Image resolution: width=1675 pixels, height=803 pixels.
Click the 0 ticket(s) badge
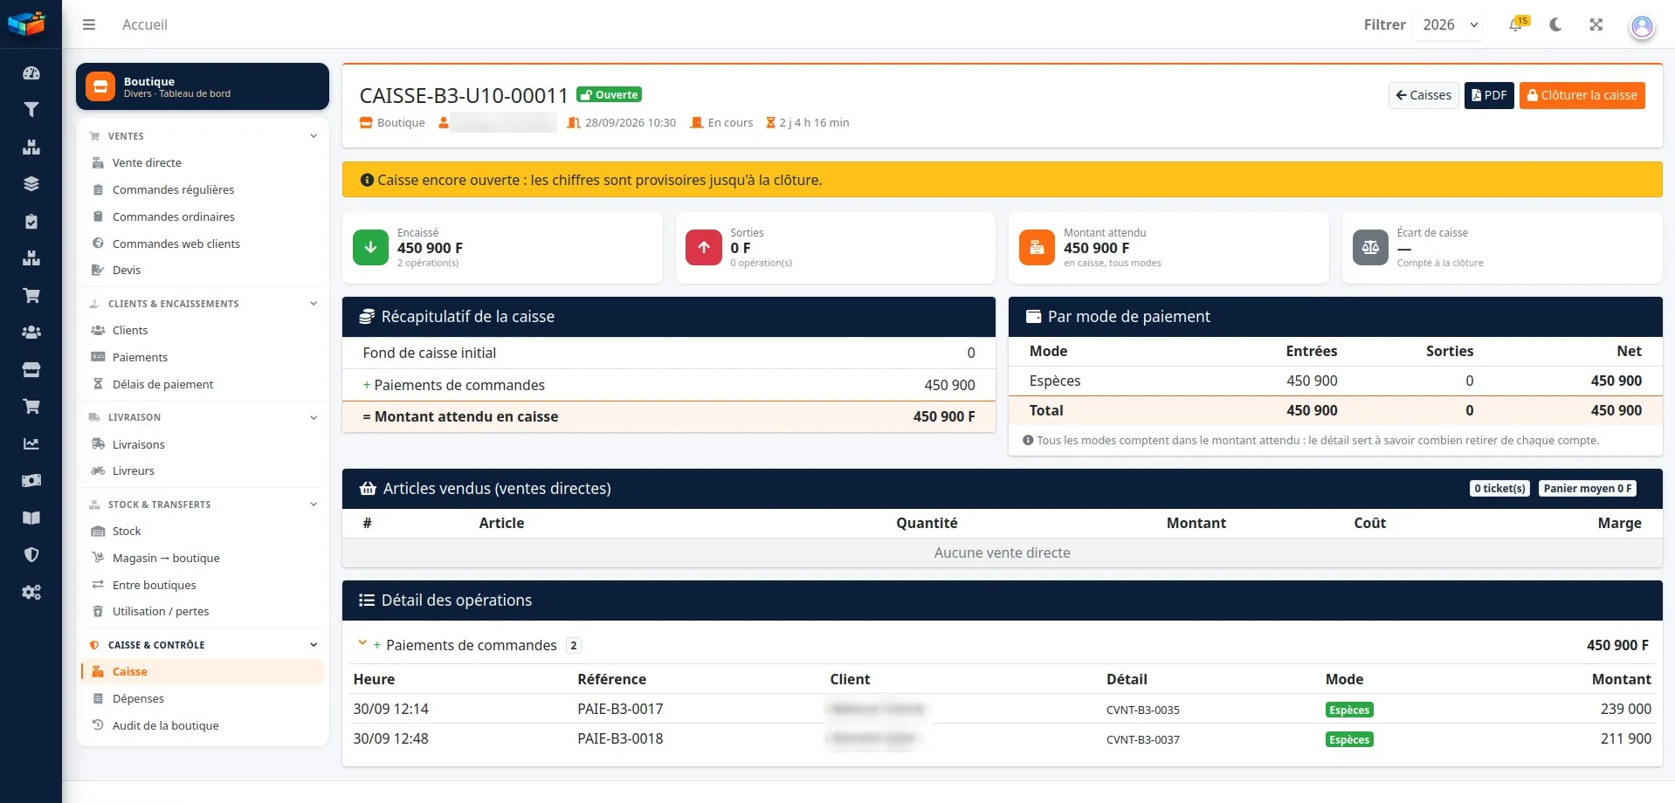coord(1499,489)
